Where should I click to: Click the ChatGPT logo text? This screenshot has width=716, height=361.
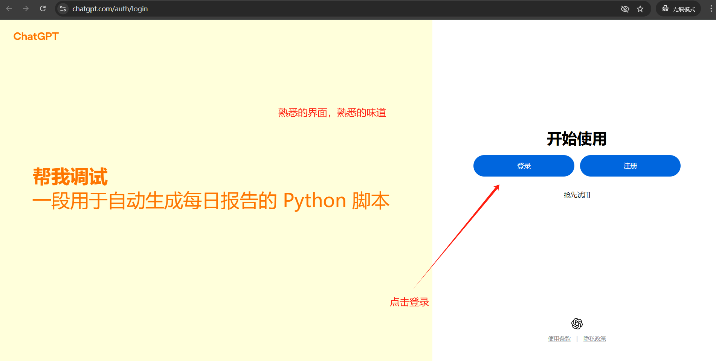[x=36, y=36]
